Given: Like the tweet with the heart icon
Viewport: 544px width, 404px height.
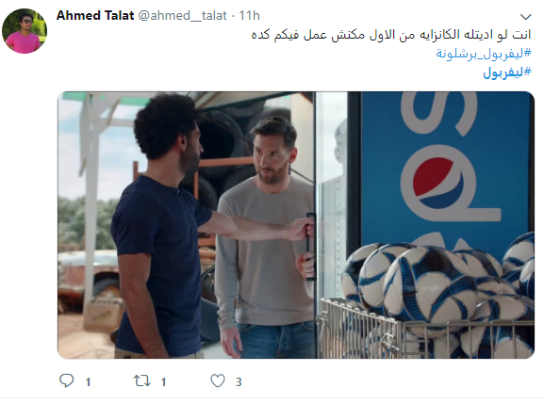Looking at the screenshot, I should pyautogui.click(x=218, y=380).
